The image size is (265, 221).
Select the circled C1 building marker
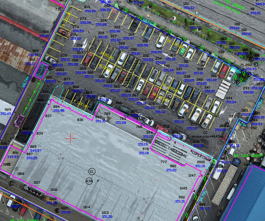click(92, 171)
